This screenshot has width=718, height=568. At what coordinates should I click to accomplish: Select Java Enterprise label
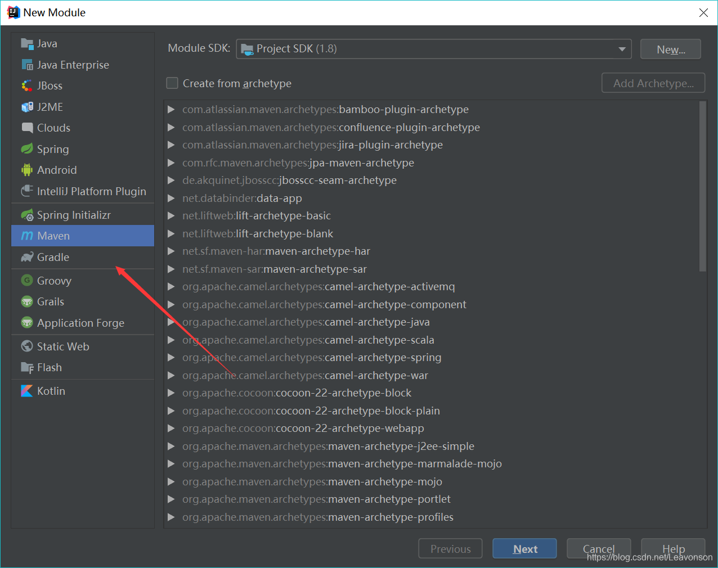(73, 65)
